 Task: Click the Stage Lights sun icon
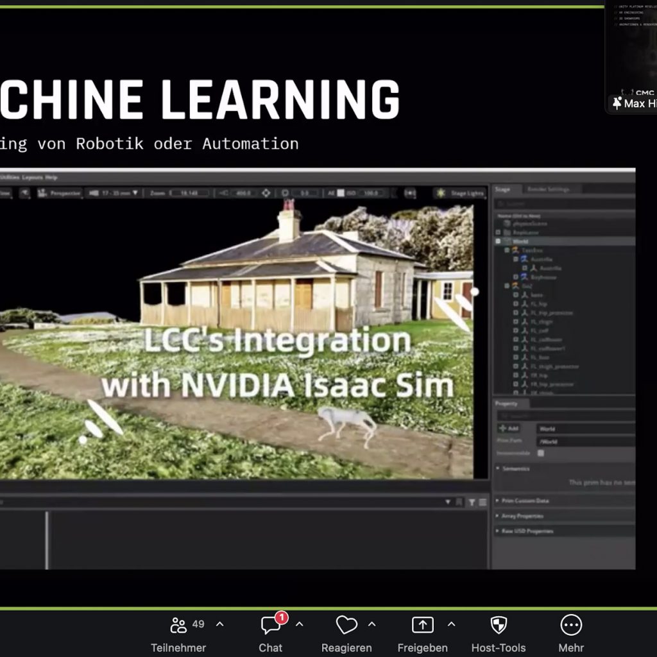[x=441, y=192]
